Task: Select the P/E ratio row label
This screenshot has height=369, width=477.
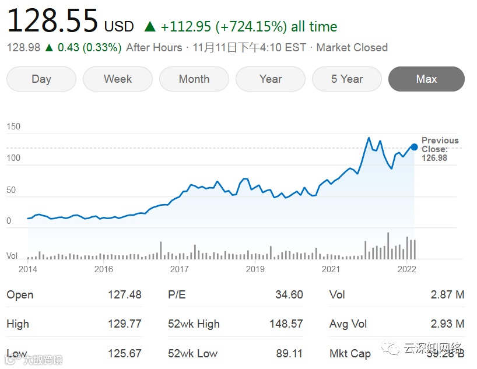Action: tap(177, 295)
